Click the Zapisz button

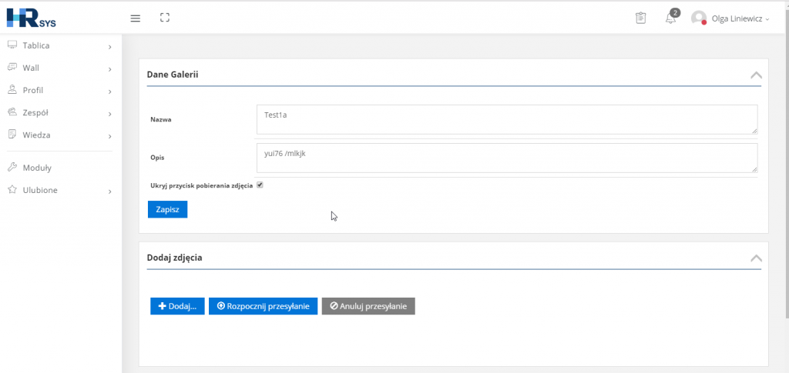tap(167, 209)
